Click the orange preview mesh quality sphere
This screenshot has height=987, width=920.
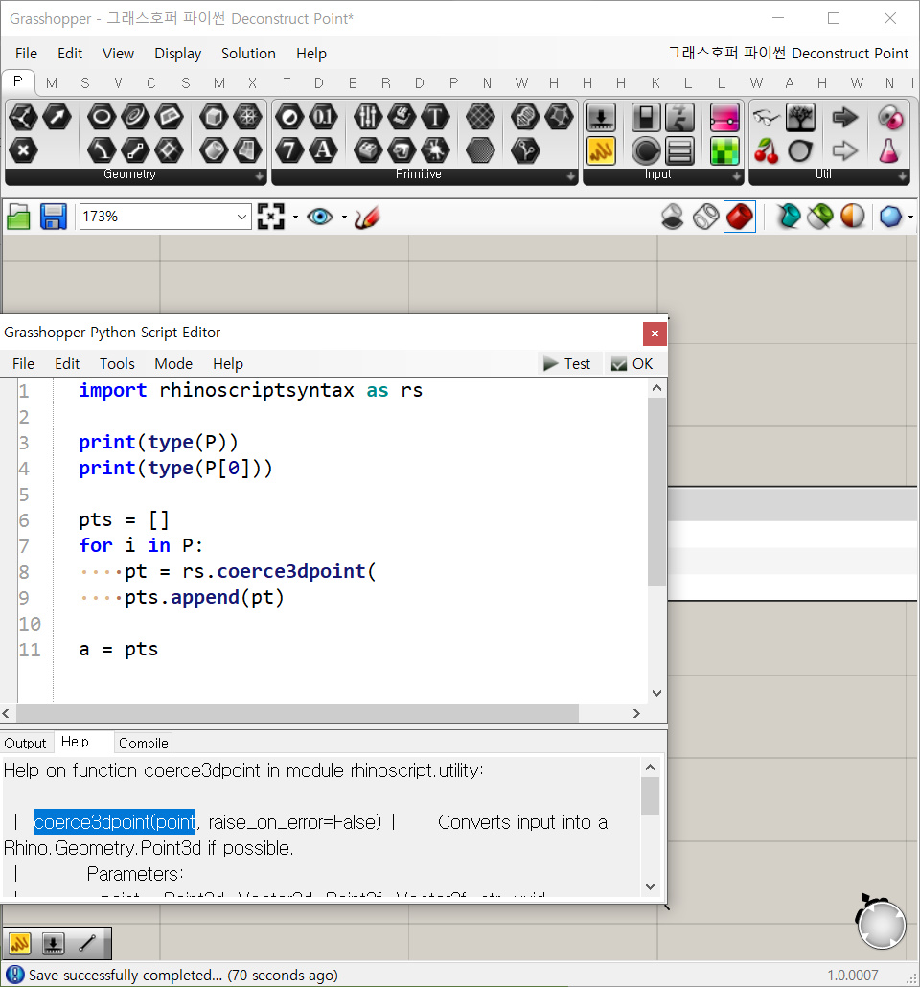(853, 218)
